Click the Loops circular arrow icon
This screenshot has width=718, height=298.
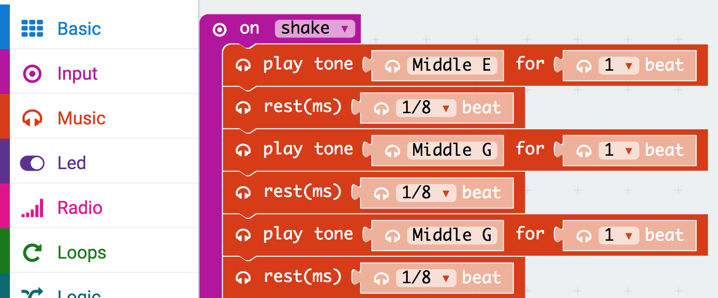[32, 252]
